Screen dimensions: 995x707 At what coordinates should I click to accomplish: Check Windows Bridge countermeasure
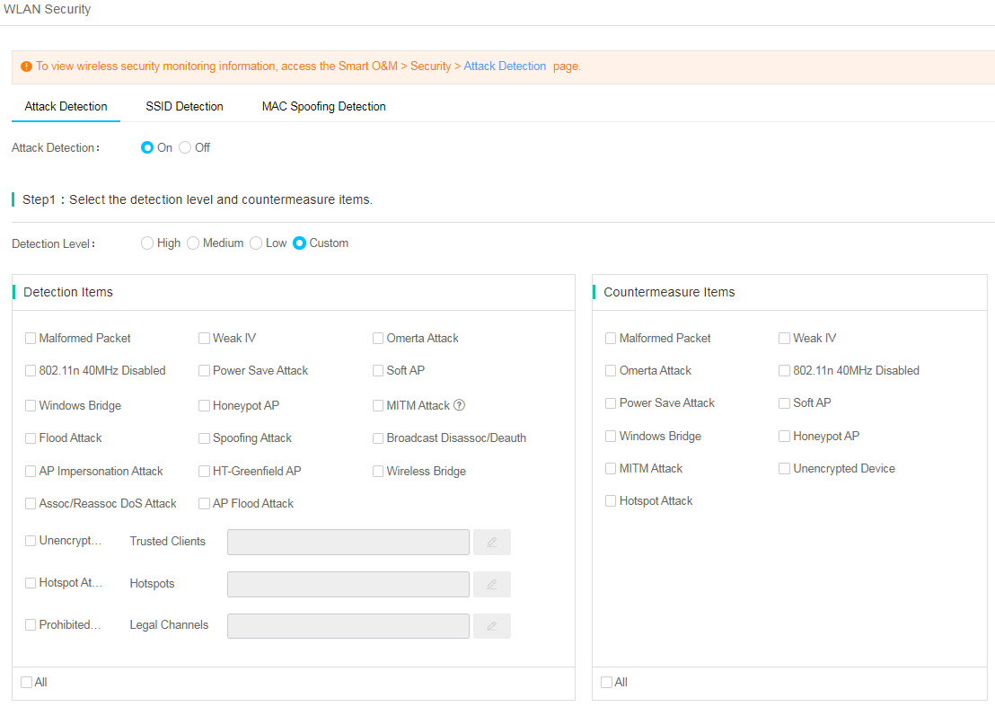pyautogui.click(x=611, y=436)
